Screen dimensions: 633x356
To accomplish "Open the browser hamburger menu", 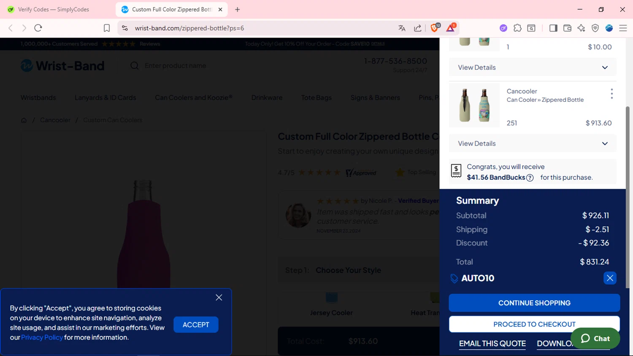I will tap(623, 28).
